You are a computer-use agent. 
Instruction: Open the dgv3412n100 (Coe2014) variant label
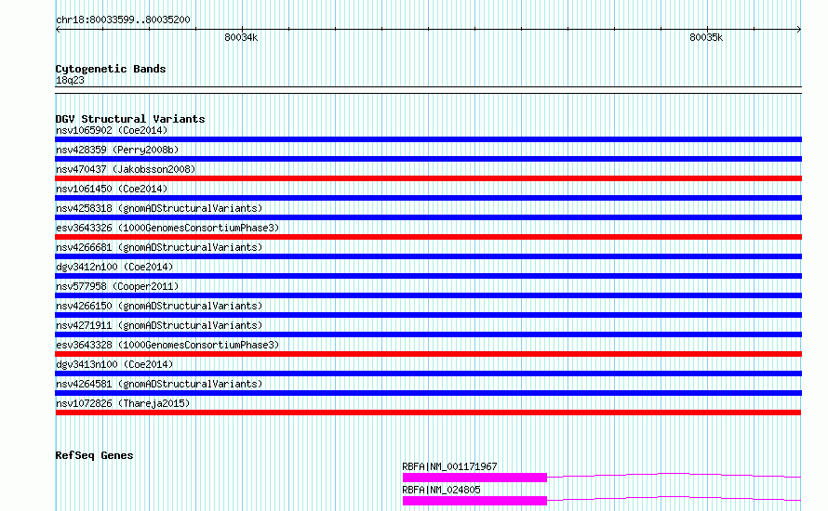click(114, 267)
